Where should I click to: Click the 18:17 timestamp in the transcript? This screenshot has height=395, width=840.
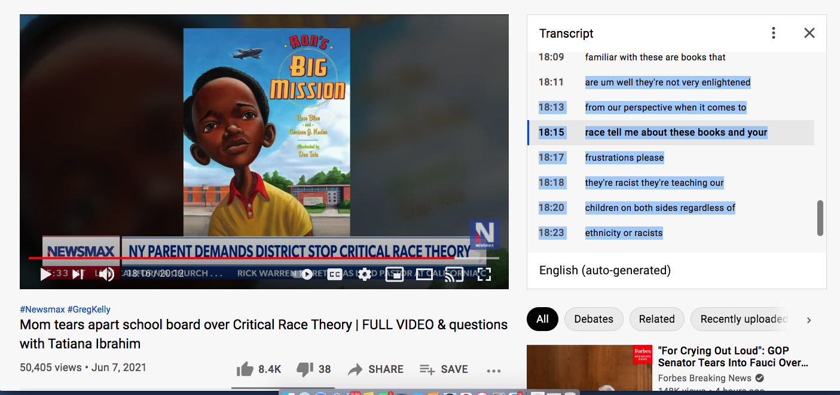[551, 158]
